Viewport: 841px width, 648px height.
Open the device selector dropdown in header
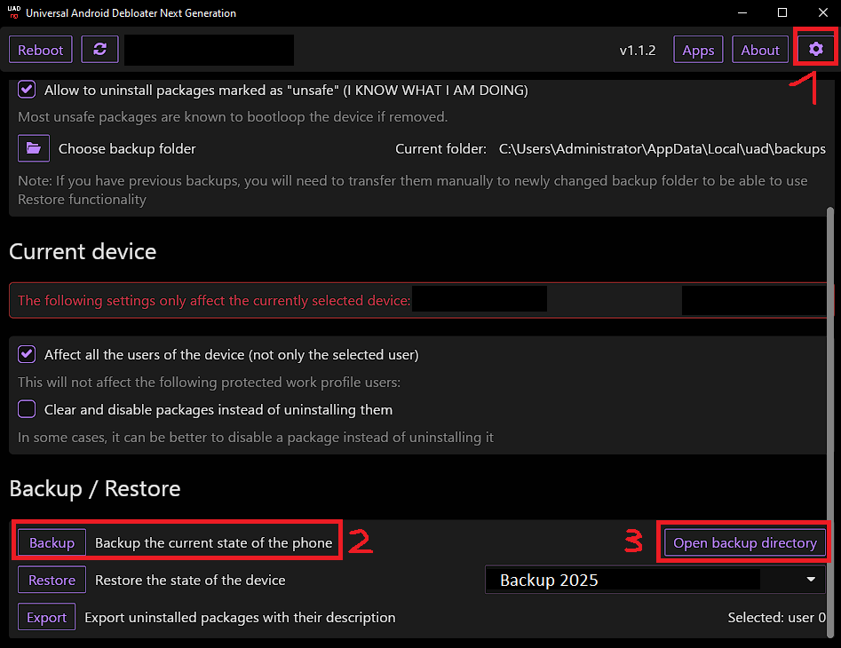point(209,50)
